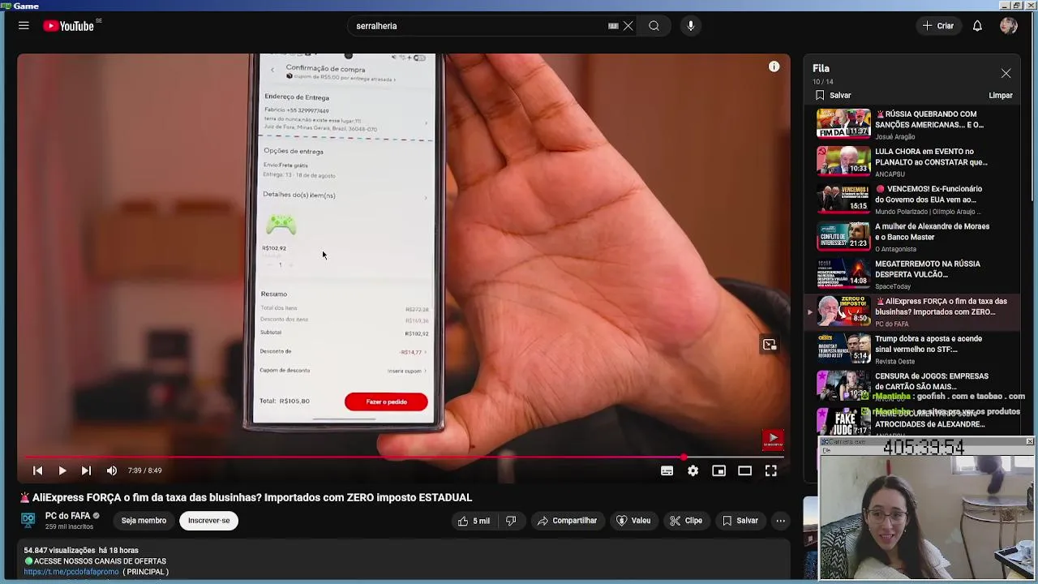This screenshot has height=584, width=1038.
Task: Click the Valeu super thanks button
Action: click(x=633, y=521)
